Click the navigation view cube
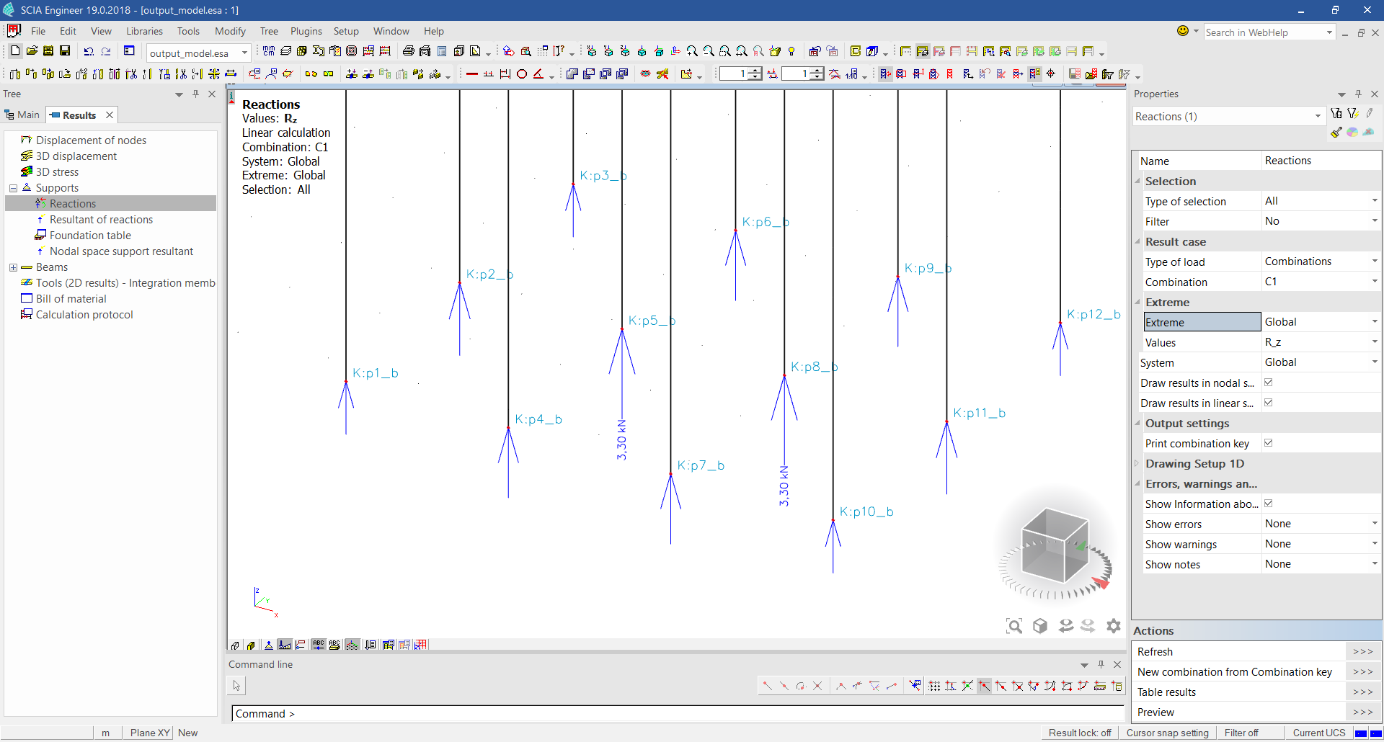Screen dimensions: 1384x742 point(1054,545)
